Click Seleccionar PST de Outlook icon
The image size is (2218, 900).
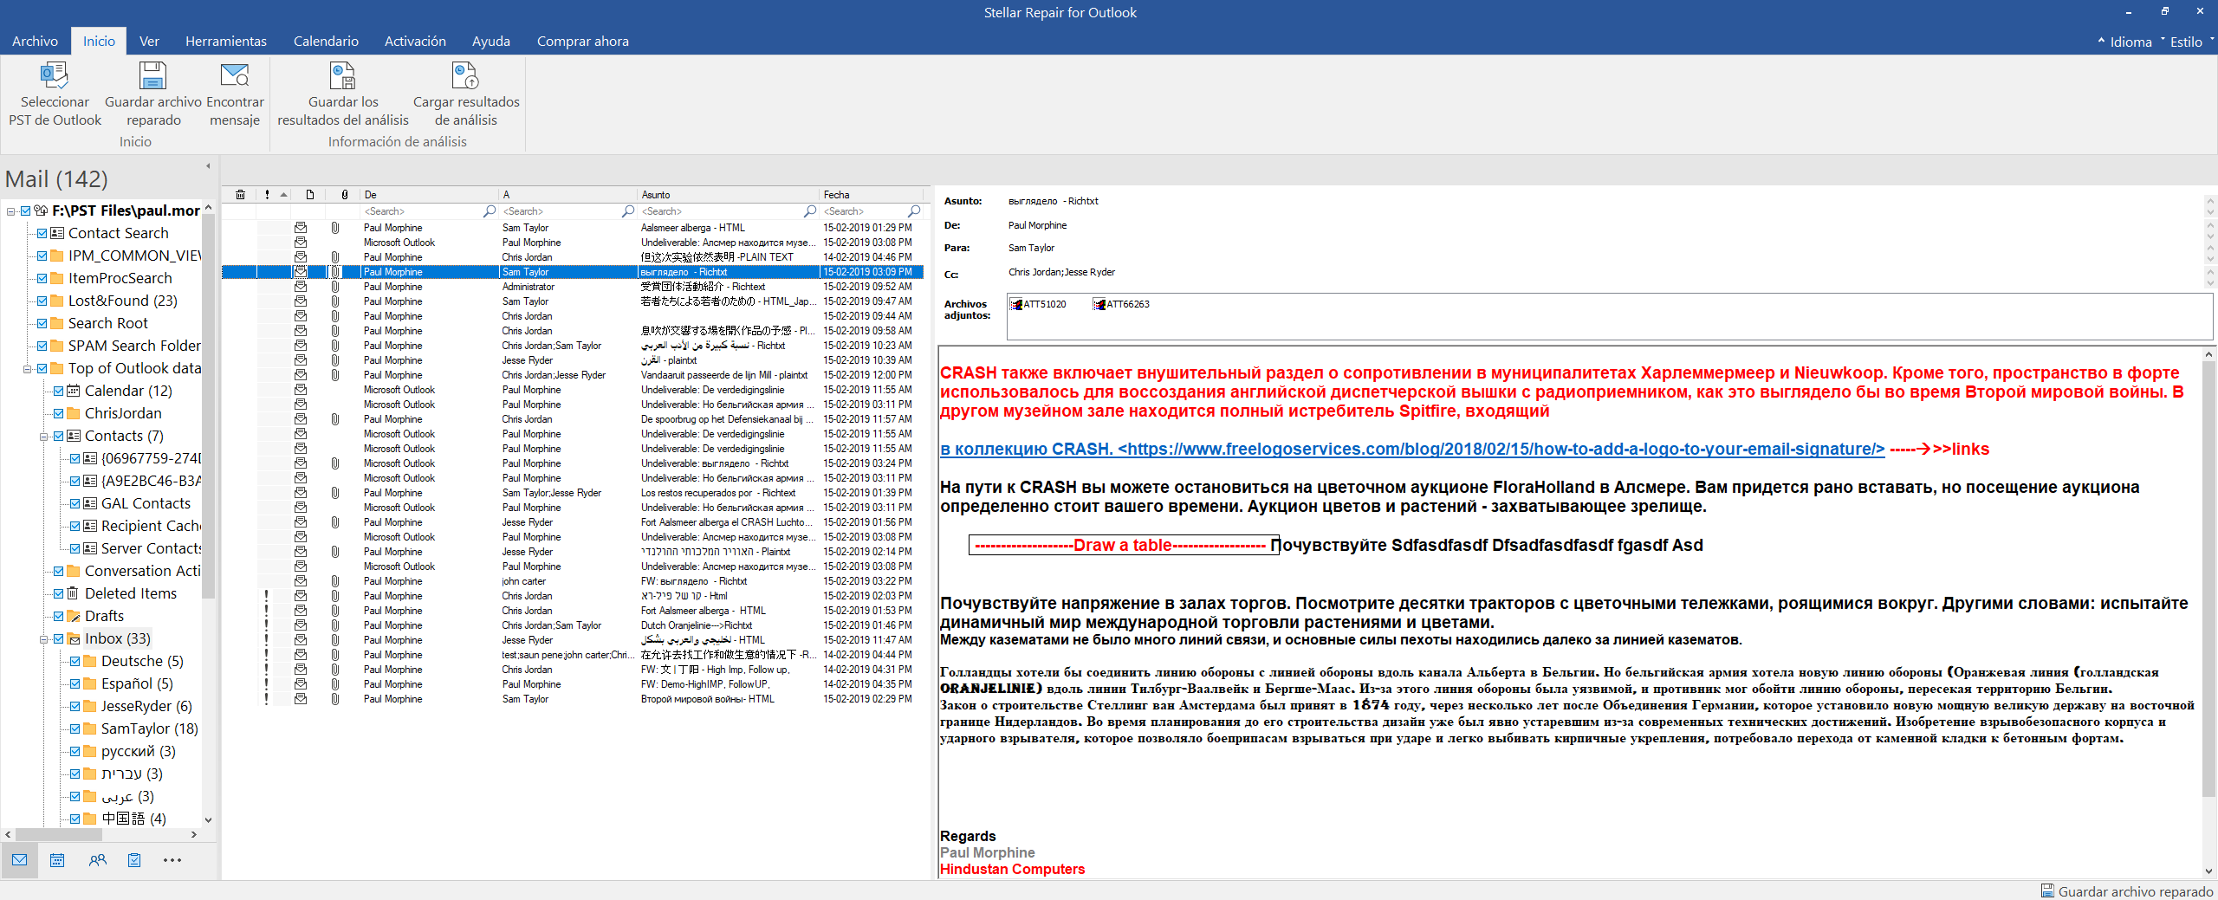pos(55,76)
